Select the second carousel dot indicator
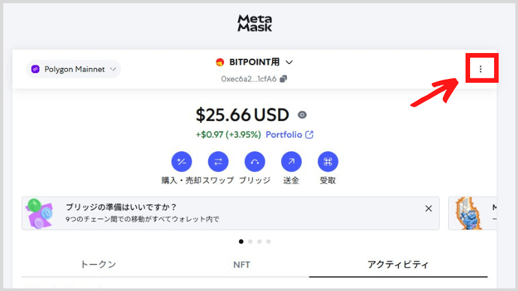518x291 pixels. [x=251, y=241]
